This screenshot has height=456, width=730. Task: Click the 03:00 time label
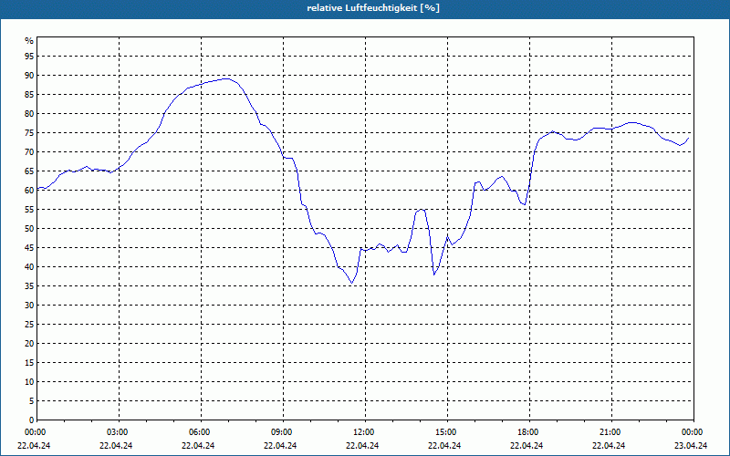120,432
